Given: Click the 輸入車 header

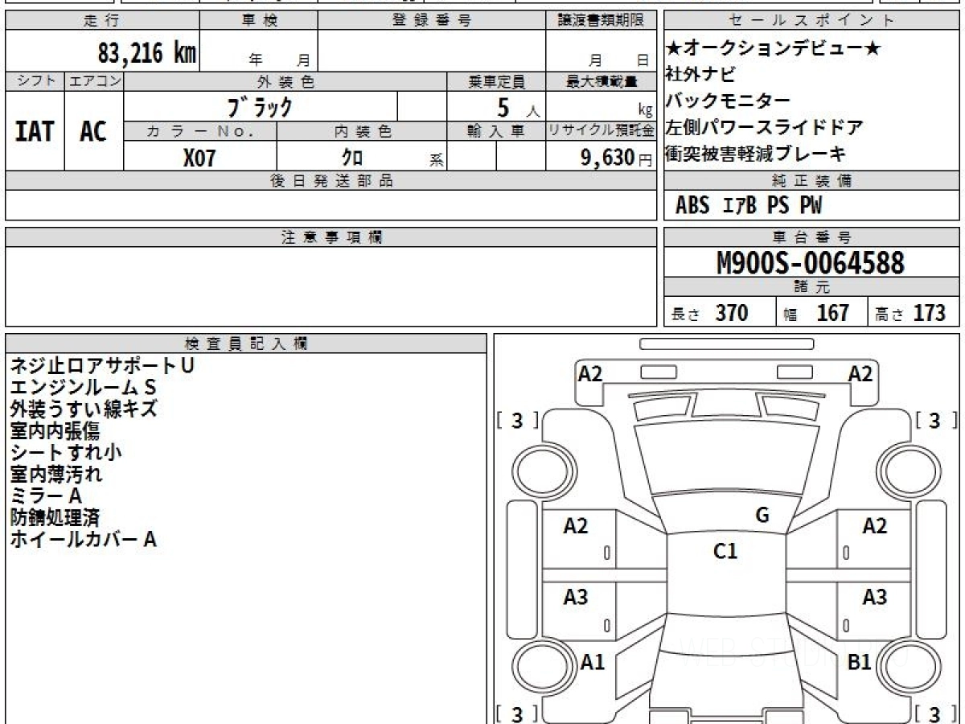Looking at the screenshot, I should coord(496,131).
